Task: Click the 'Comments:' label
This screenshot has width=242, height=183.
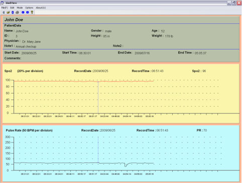Action: [x=13, y=58]
